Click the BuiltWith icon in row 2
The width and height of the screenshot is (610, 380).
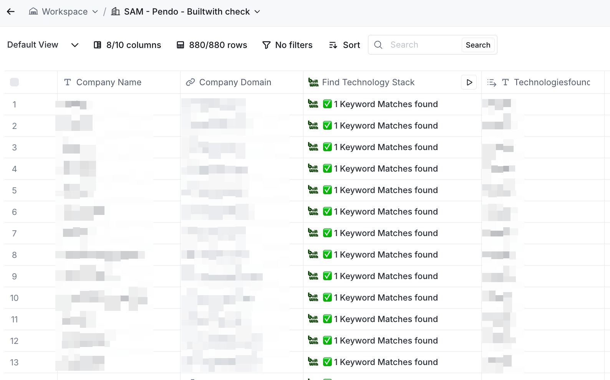313,125
